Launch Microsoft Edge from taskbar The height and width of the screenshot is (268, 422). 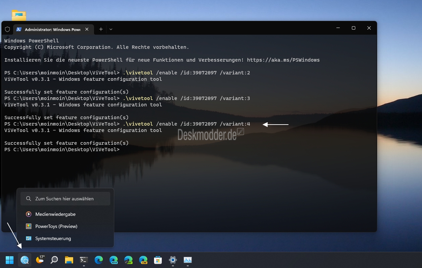point(99,260)
